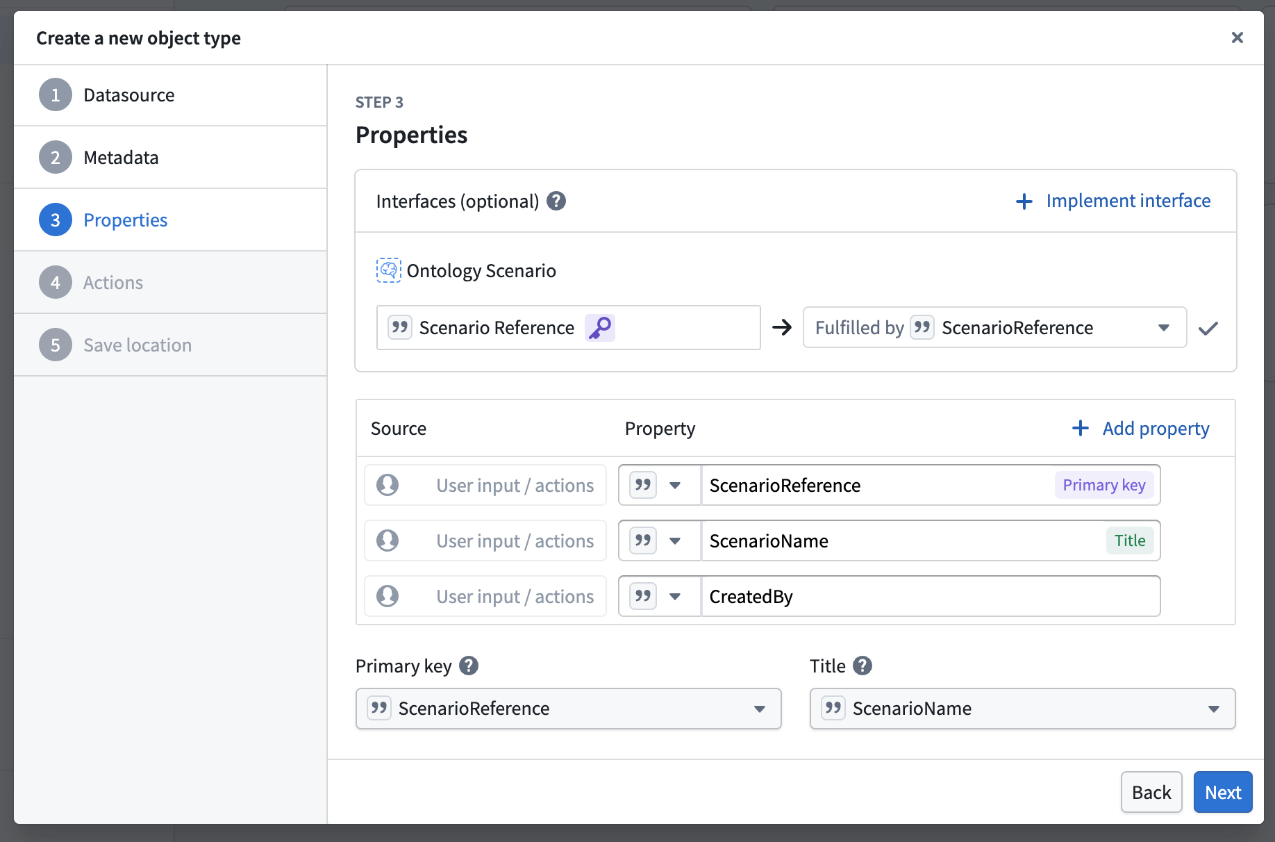Click the string type icon in Scenario Reference field
The image size is (1275, 842).
pyautogui.click(x=400, y=327)
